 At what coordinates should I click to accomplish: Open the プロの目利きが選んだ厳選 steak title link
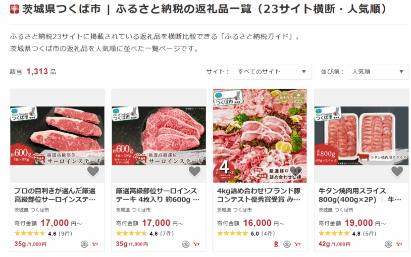(x=55, y=195)
